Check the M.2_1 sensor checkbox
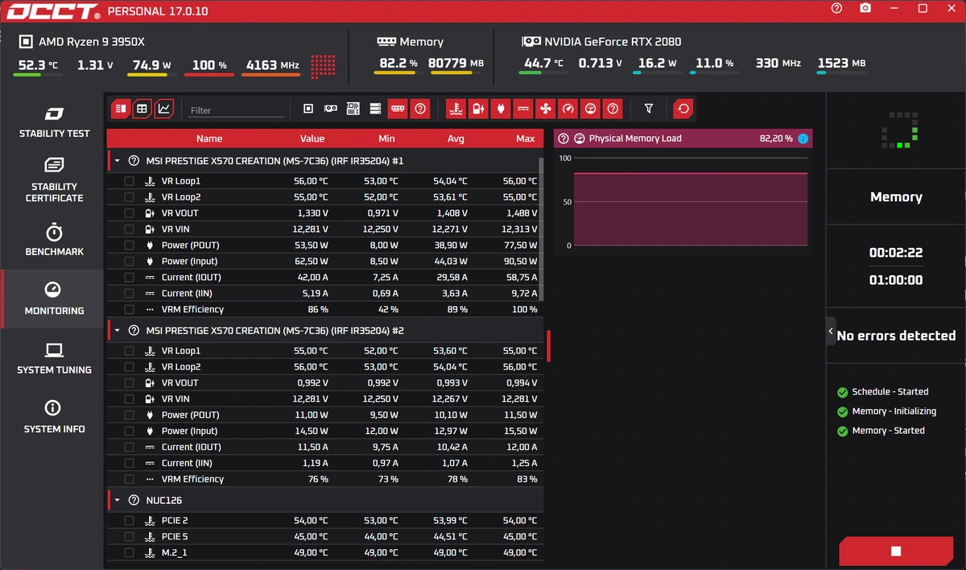966x570 pixels. 130,553
